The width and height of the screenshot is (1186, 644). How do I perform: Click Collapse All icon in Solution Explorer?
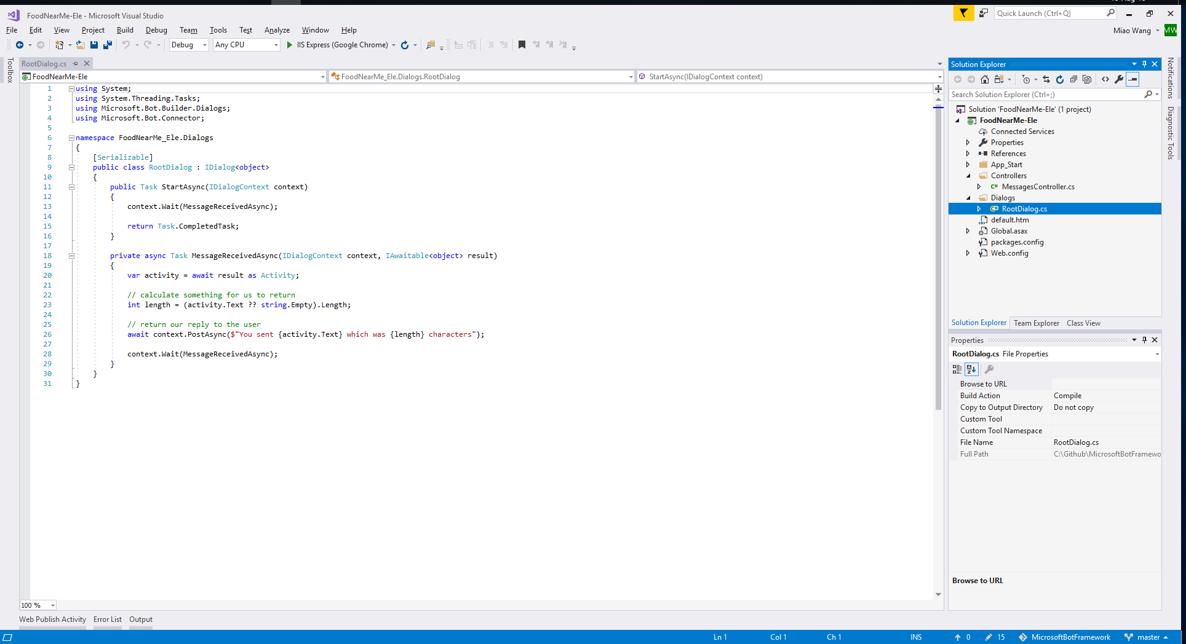[x=1073, y=79]
